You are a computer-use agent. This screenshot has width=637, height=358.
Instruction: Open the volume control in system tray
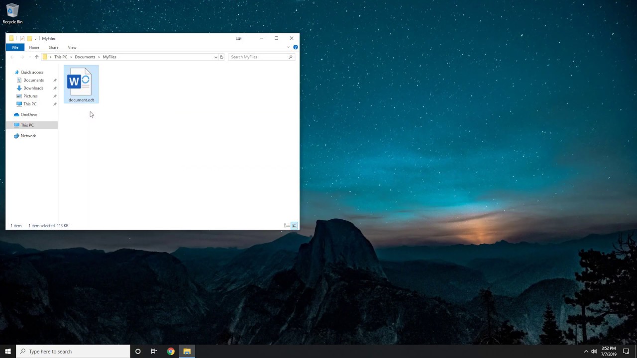[x=594, y=352]
